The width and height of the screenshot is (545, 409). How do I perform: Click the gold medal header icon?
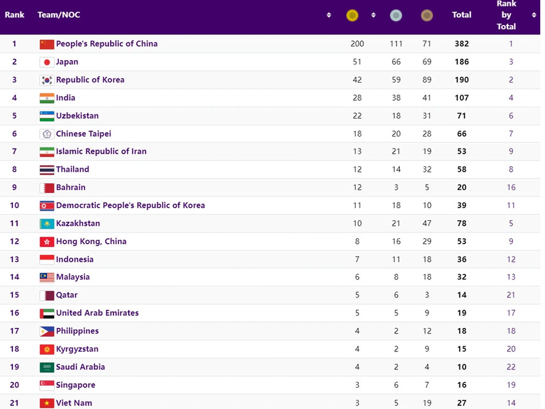352,15
